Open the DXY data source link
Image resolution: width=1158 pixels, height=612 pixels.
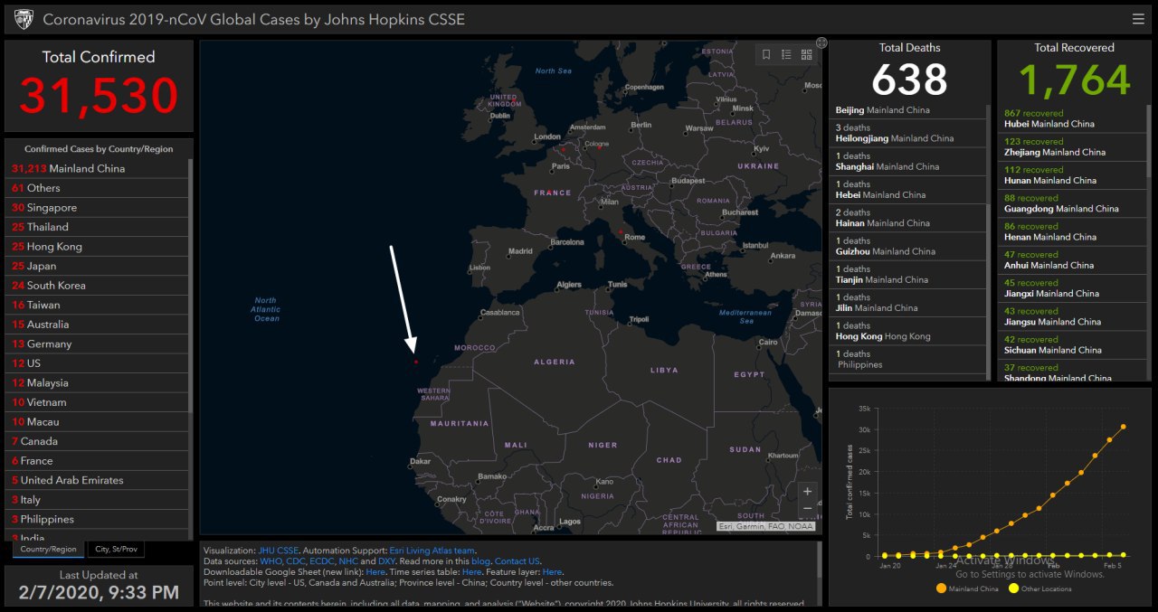(x=386, y=561)
